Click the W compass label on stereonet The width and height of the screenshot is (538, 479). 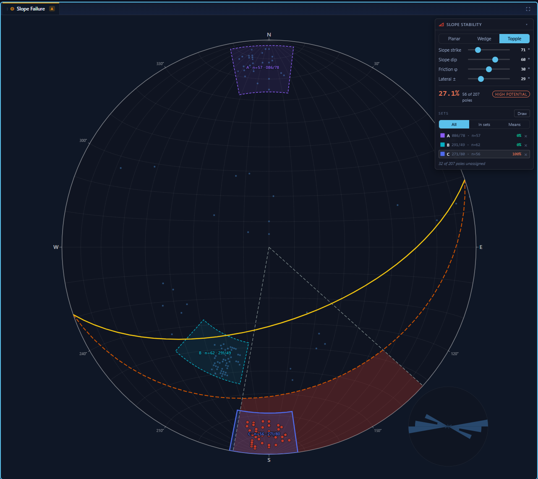[56, 247]
